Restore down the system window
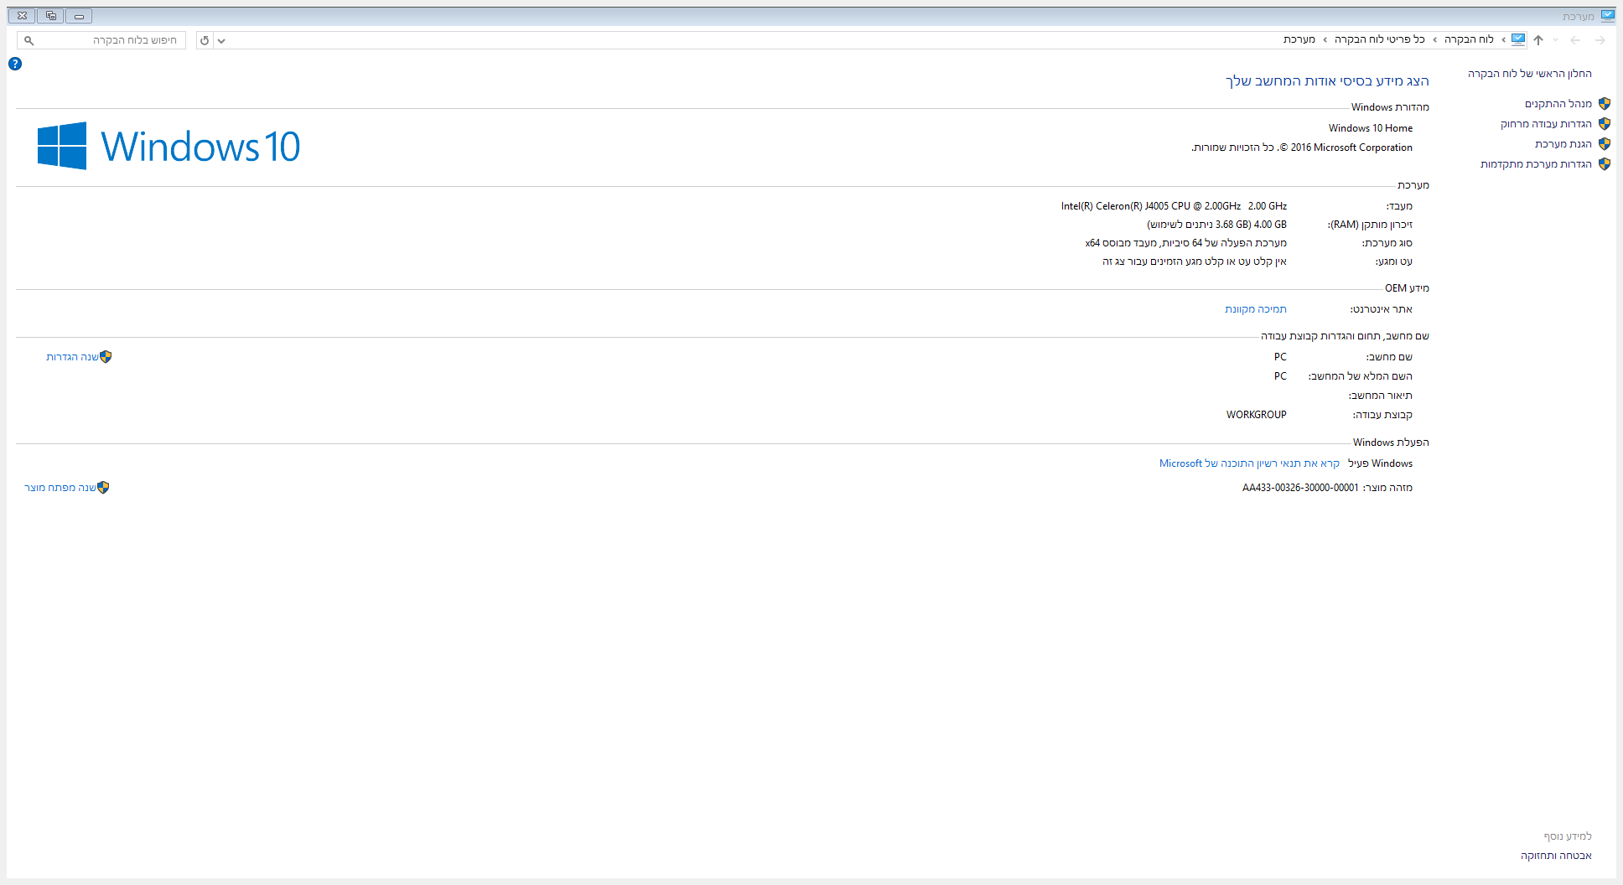The width and height of the screenshot is (1623, 885). (x=51, y=16)
